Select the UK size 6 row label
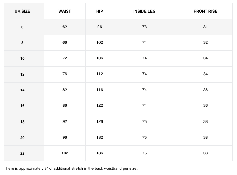 [22, 27]
